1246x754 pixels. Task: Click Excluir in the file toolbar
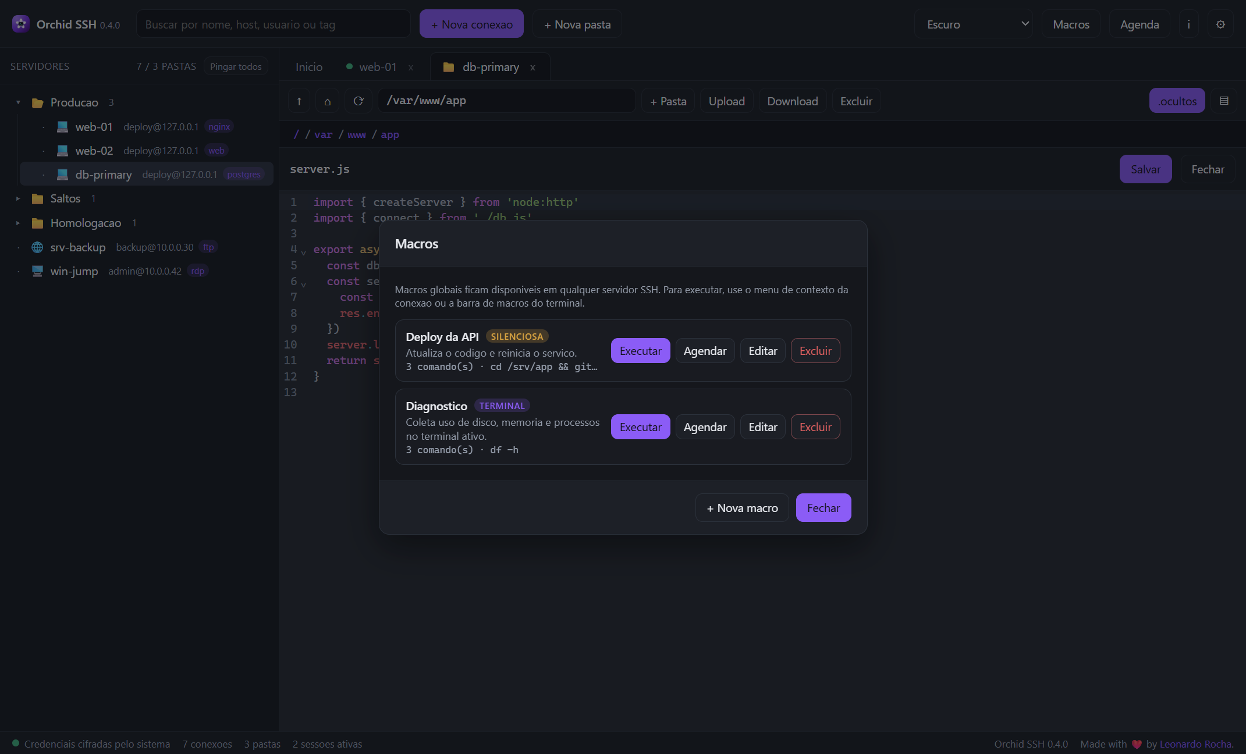856,101
